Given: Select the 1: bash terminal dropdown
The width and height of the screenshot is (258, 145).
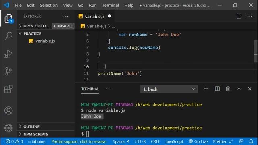Looking at the screenshot, I should click(x=169, y=89).
